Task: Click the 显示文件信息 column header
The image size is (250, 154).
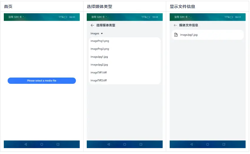Action: click(182, 6)
